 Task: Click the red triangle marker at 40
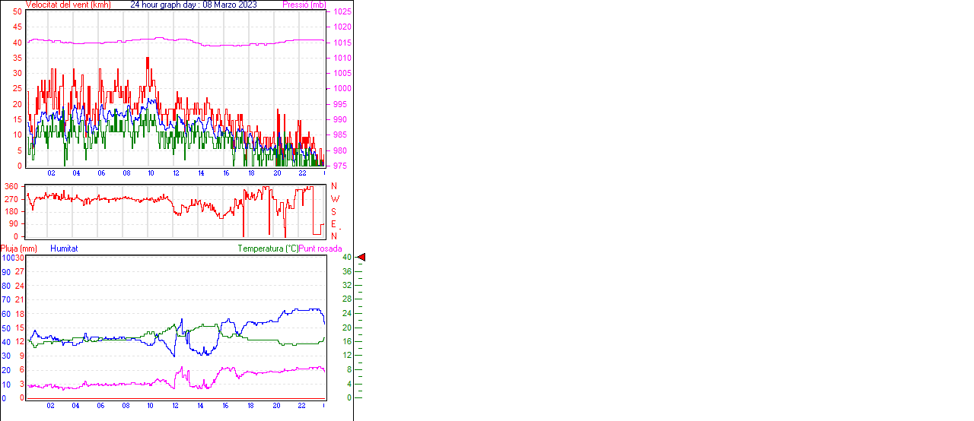[361, 258]
